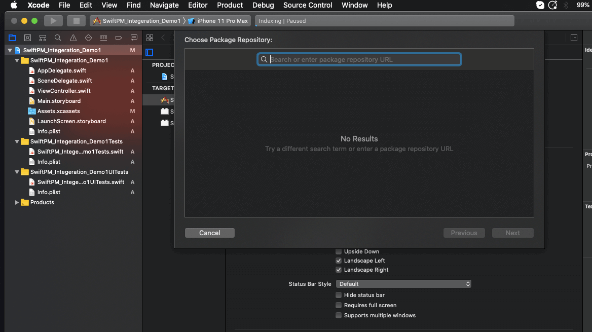Open the Project navigator folder icon

coord(13,38)
